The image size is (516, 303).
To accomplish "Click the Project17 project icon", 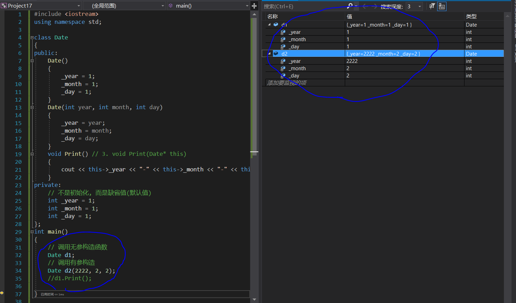I will [4, 6].
